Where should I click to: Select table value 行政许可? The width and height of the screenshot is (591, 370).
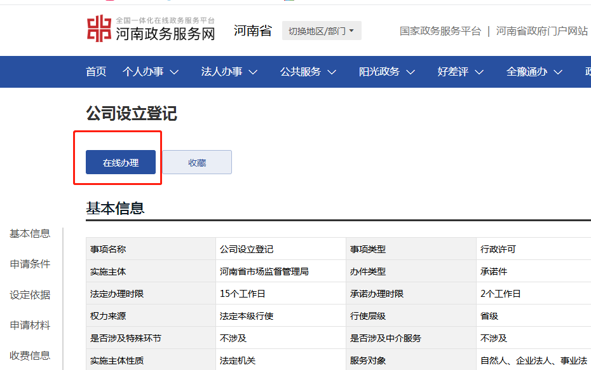point(498,249)
